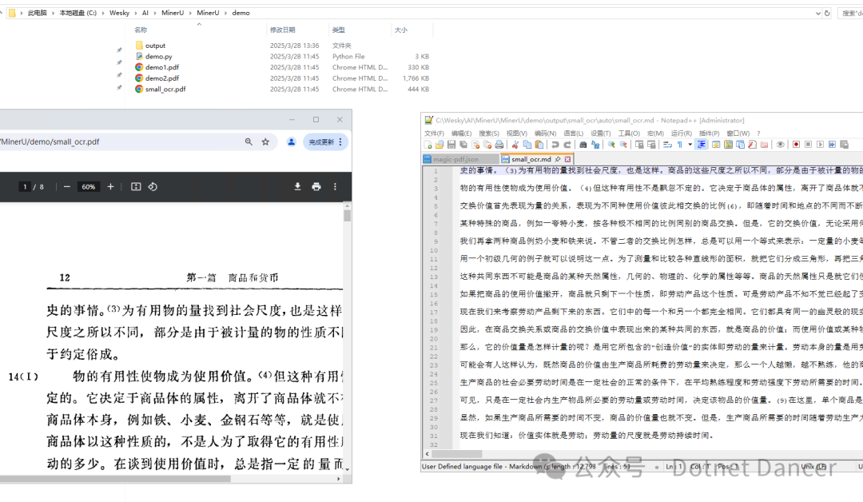The width and height of the screenshot is (863, 502).
Task: Rotate the PDF page counterclockwise
Action: pyautogui.click(x=153, y=186)
